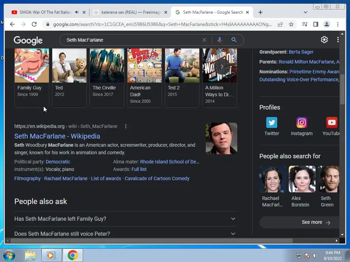350x262 pixels.
Task: Clear the Google search box text
Action: point(204,40)
